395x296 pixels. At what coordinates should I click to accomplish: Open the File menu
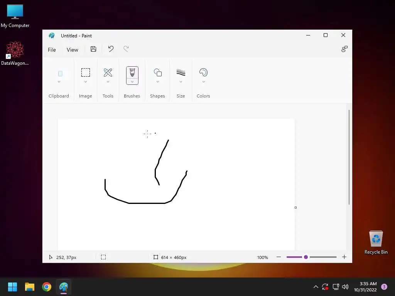[x=52, y=50]
